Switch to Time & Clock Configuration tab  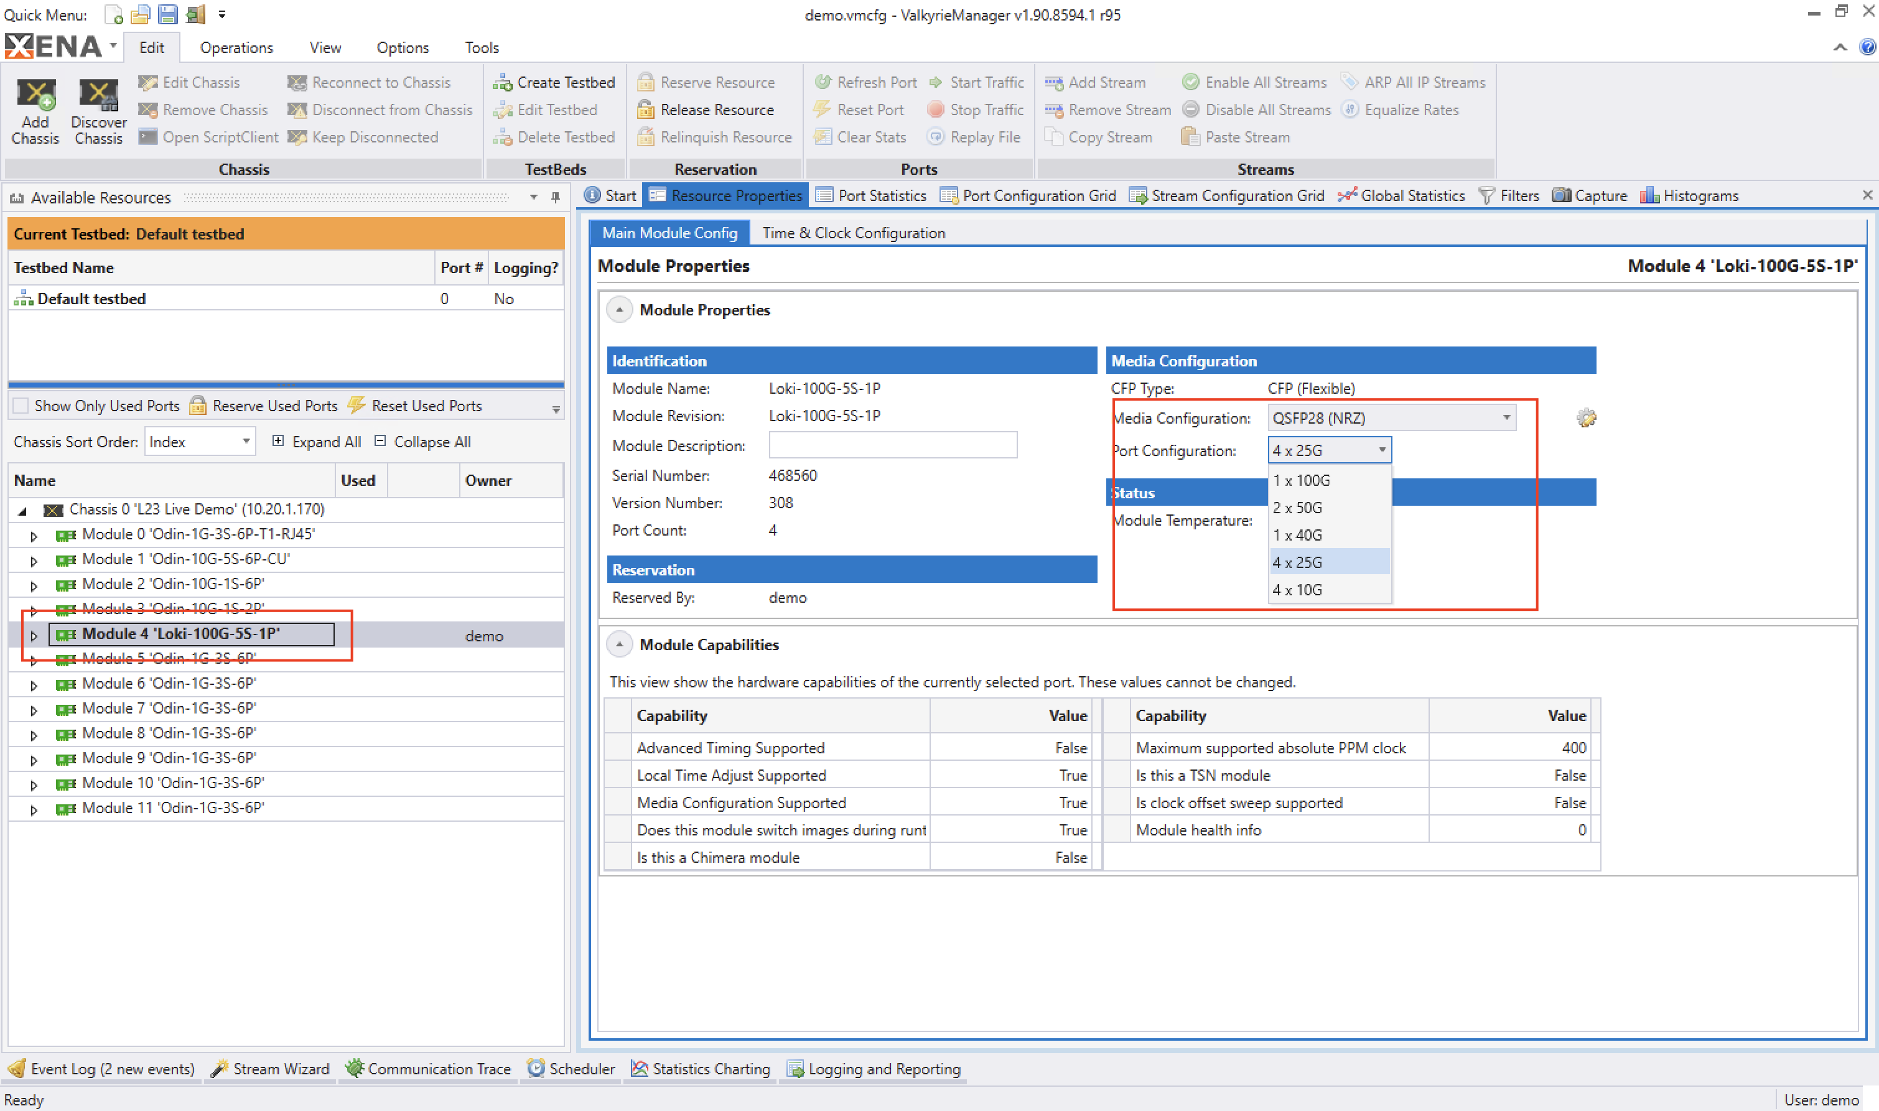click(854, 233)
